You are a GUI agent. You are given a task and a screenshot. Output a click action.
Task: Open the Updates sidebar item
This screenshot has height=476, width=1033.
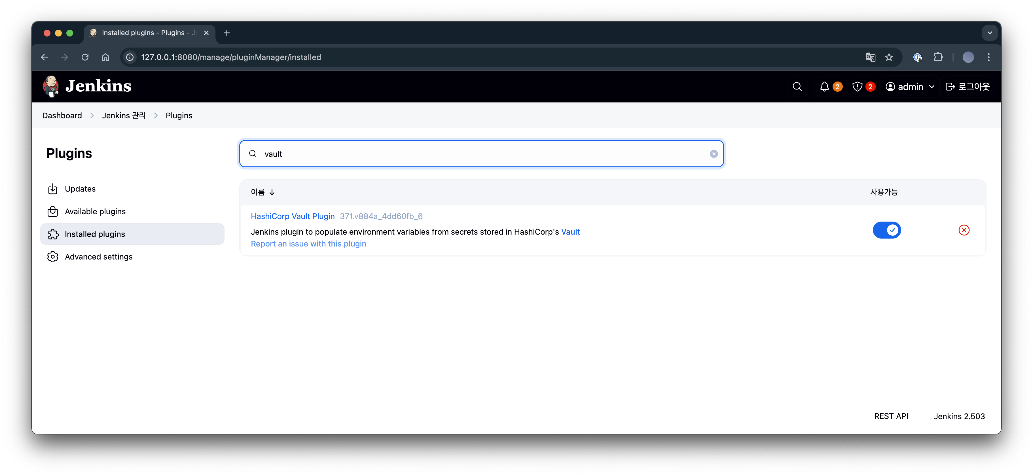tap(80, 188)
